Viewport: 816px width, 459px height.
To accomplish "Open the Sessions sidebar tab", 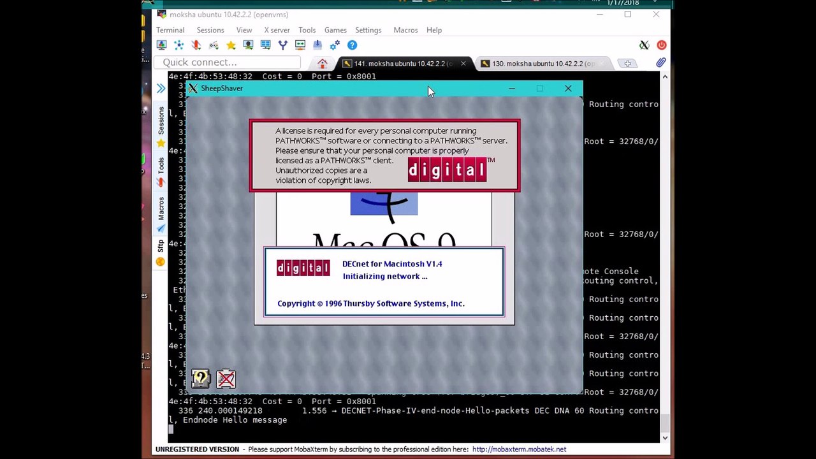I will [x=161, y=127].
